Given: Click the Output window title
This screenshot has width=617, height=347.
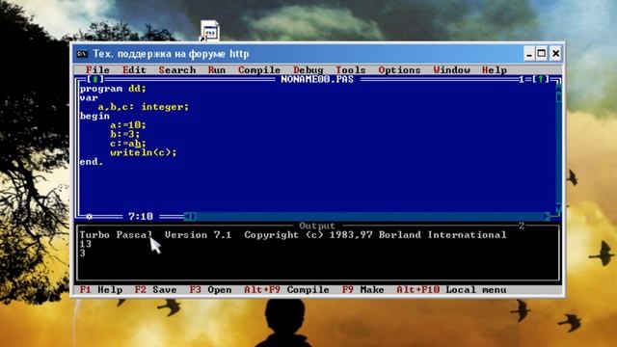Looking at the screenshot, I should coord(317,226).
